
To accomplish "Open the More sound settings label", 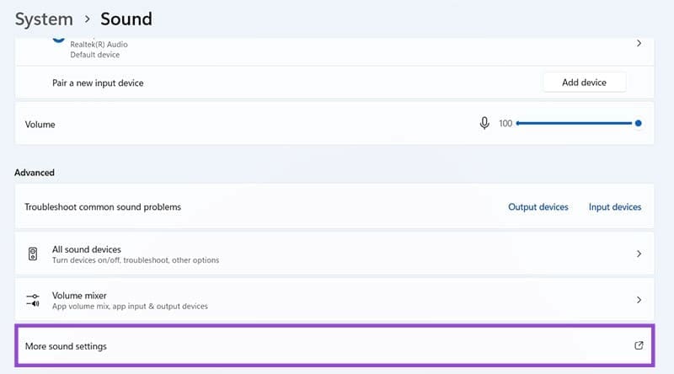I will coord(66,346).
